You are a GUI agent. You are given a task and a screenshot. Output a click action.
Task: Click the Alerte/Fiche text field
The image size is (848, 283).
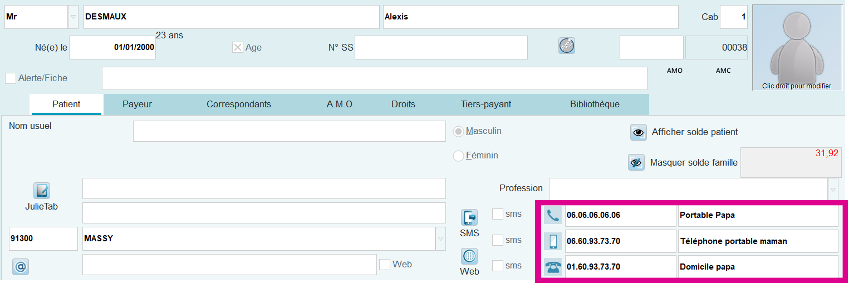(375, 79)
